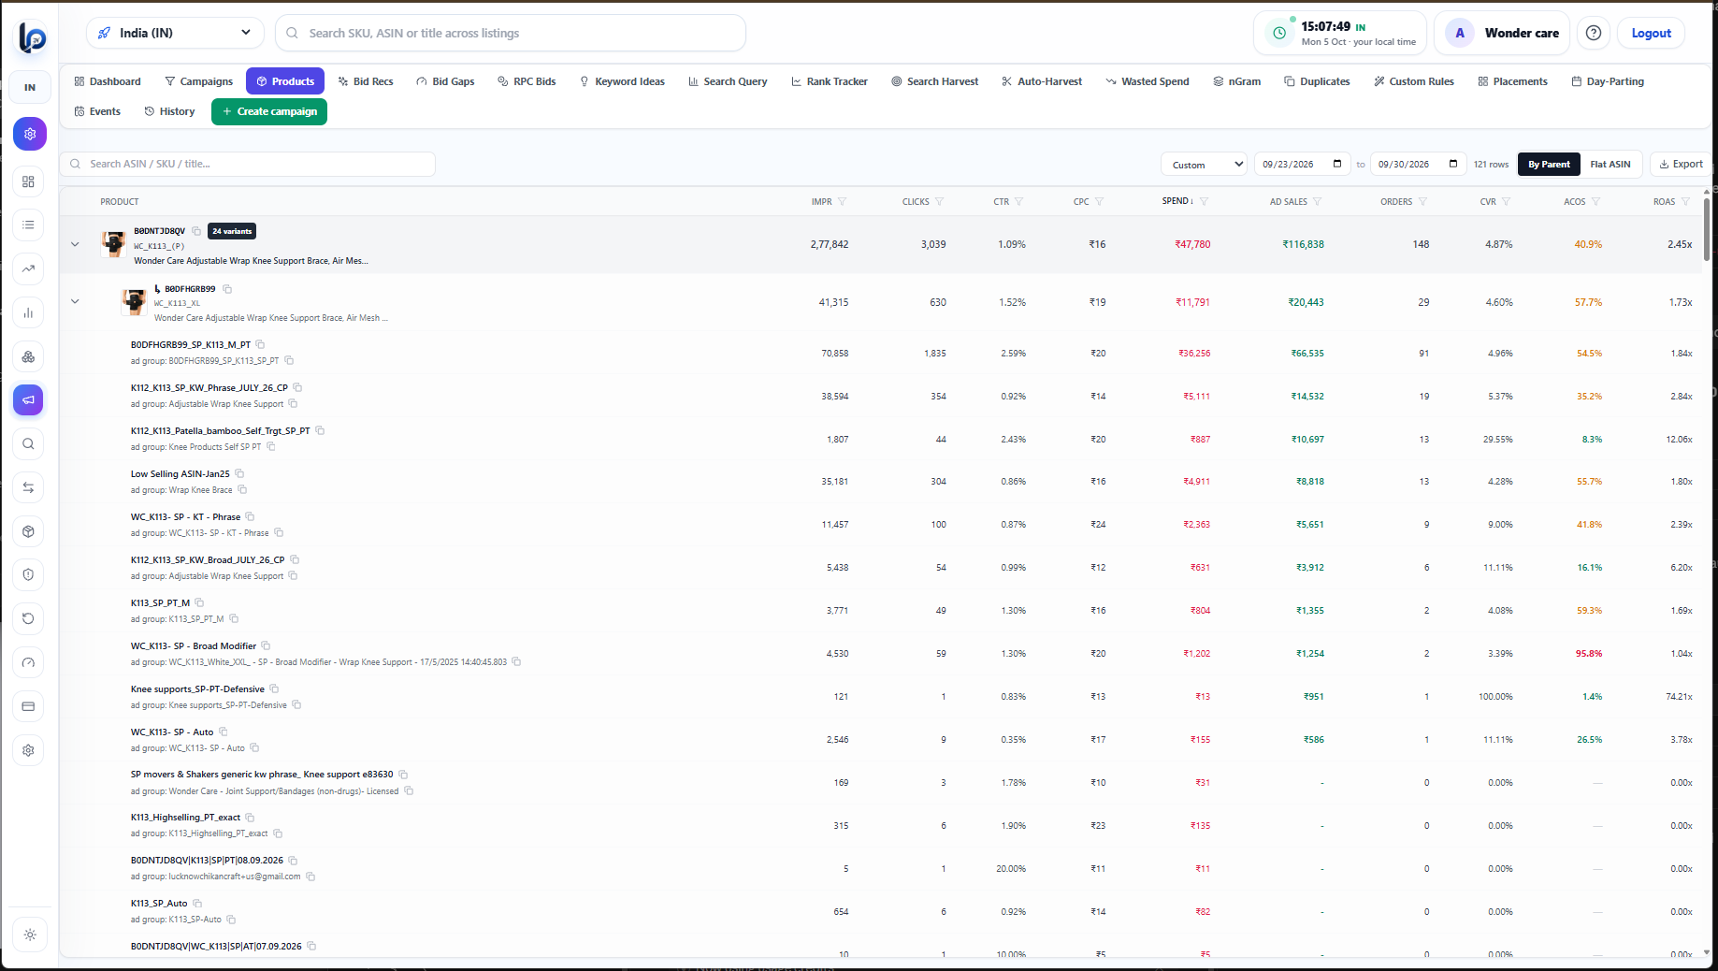Sort by the SPEND column header

(x=1177, y=201)
